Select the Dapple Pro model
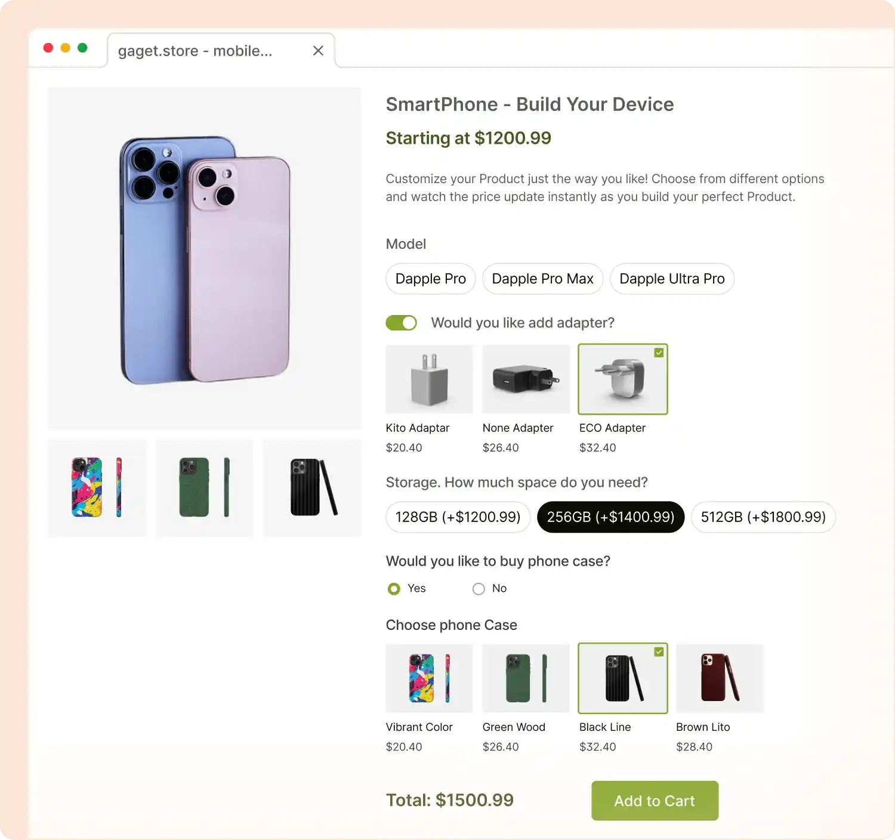 point(430,279)
